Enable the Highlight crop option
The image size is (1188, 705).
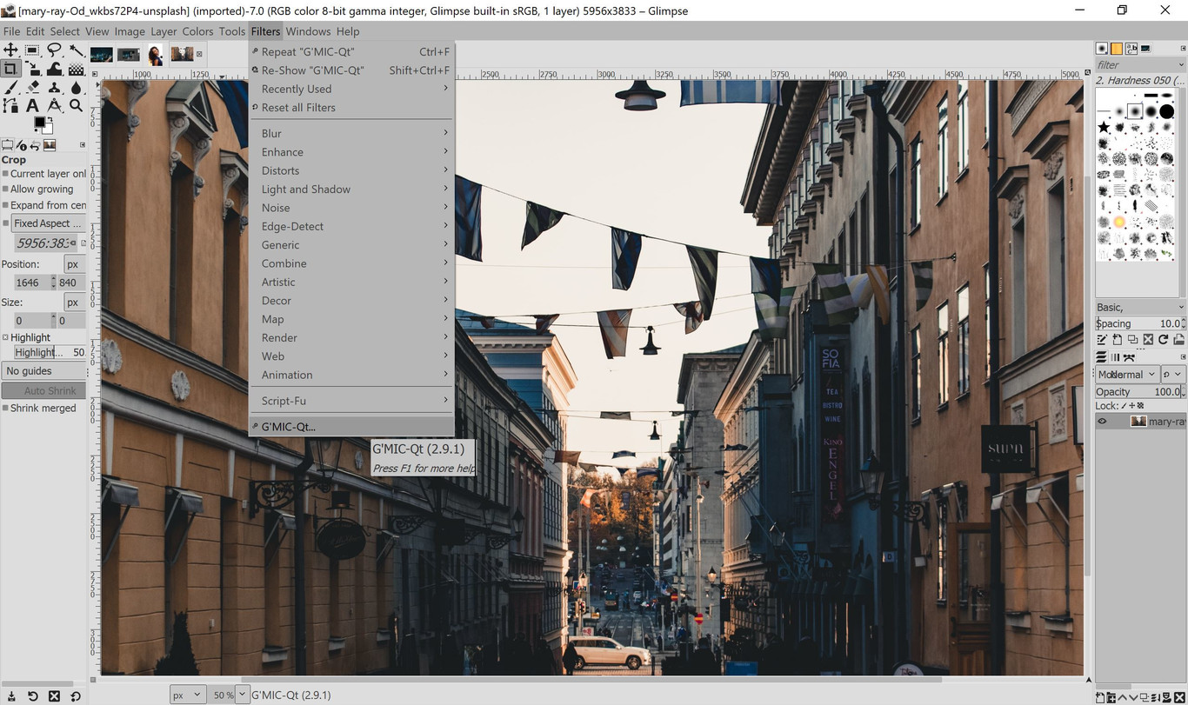coord(7,337)
